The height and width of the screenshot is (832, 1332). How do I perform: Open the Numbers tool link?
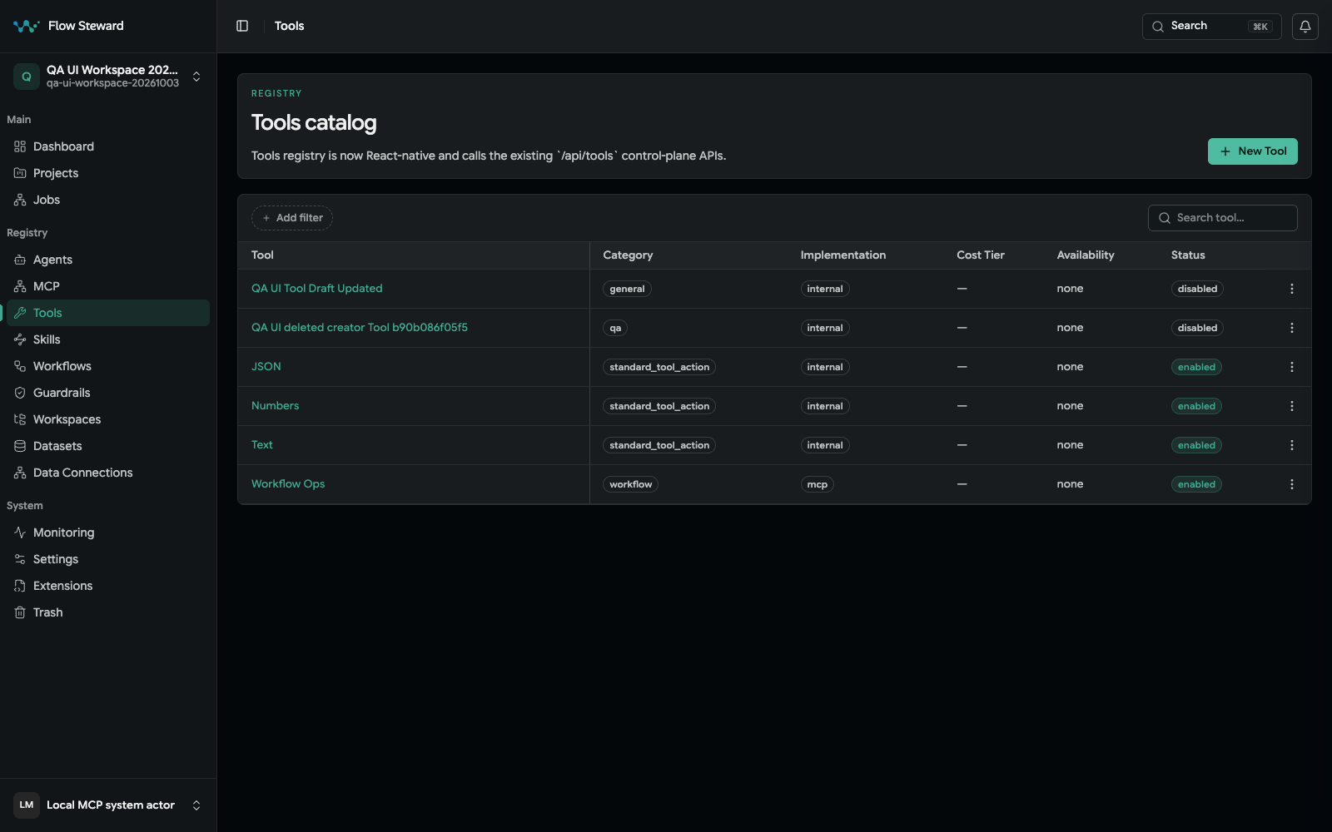click(275, 406)
